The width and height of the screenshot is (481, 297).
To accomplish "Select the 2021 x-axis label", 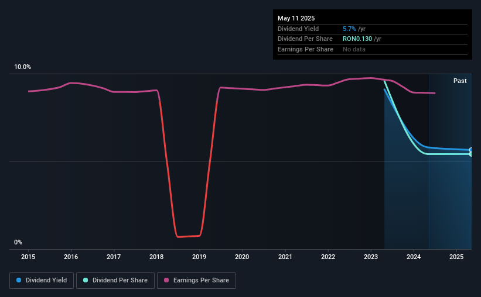I will click(285, 257).
